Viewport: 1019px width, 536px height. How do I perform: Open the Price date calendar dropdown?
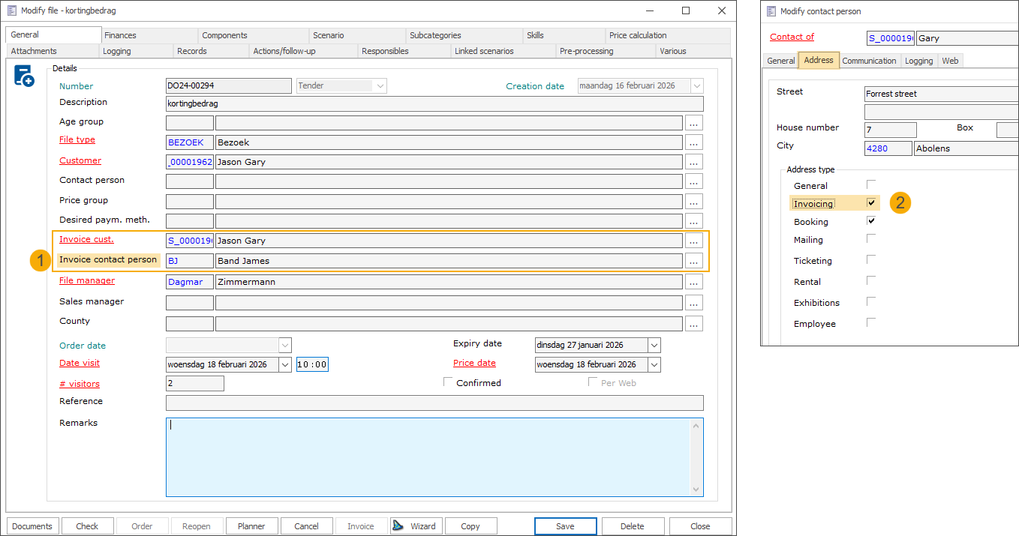(x=654, y=364)
